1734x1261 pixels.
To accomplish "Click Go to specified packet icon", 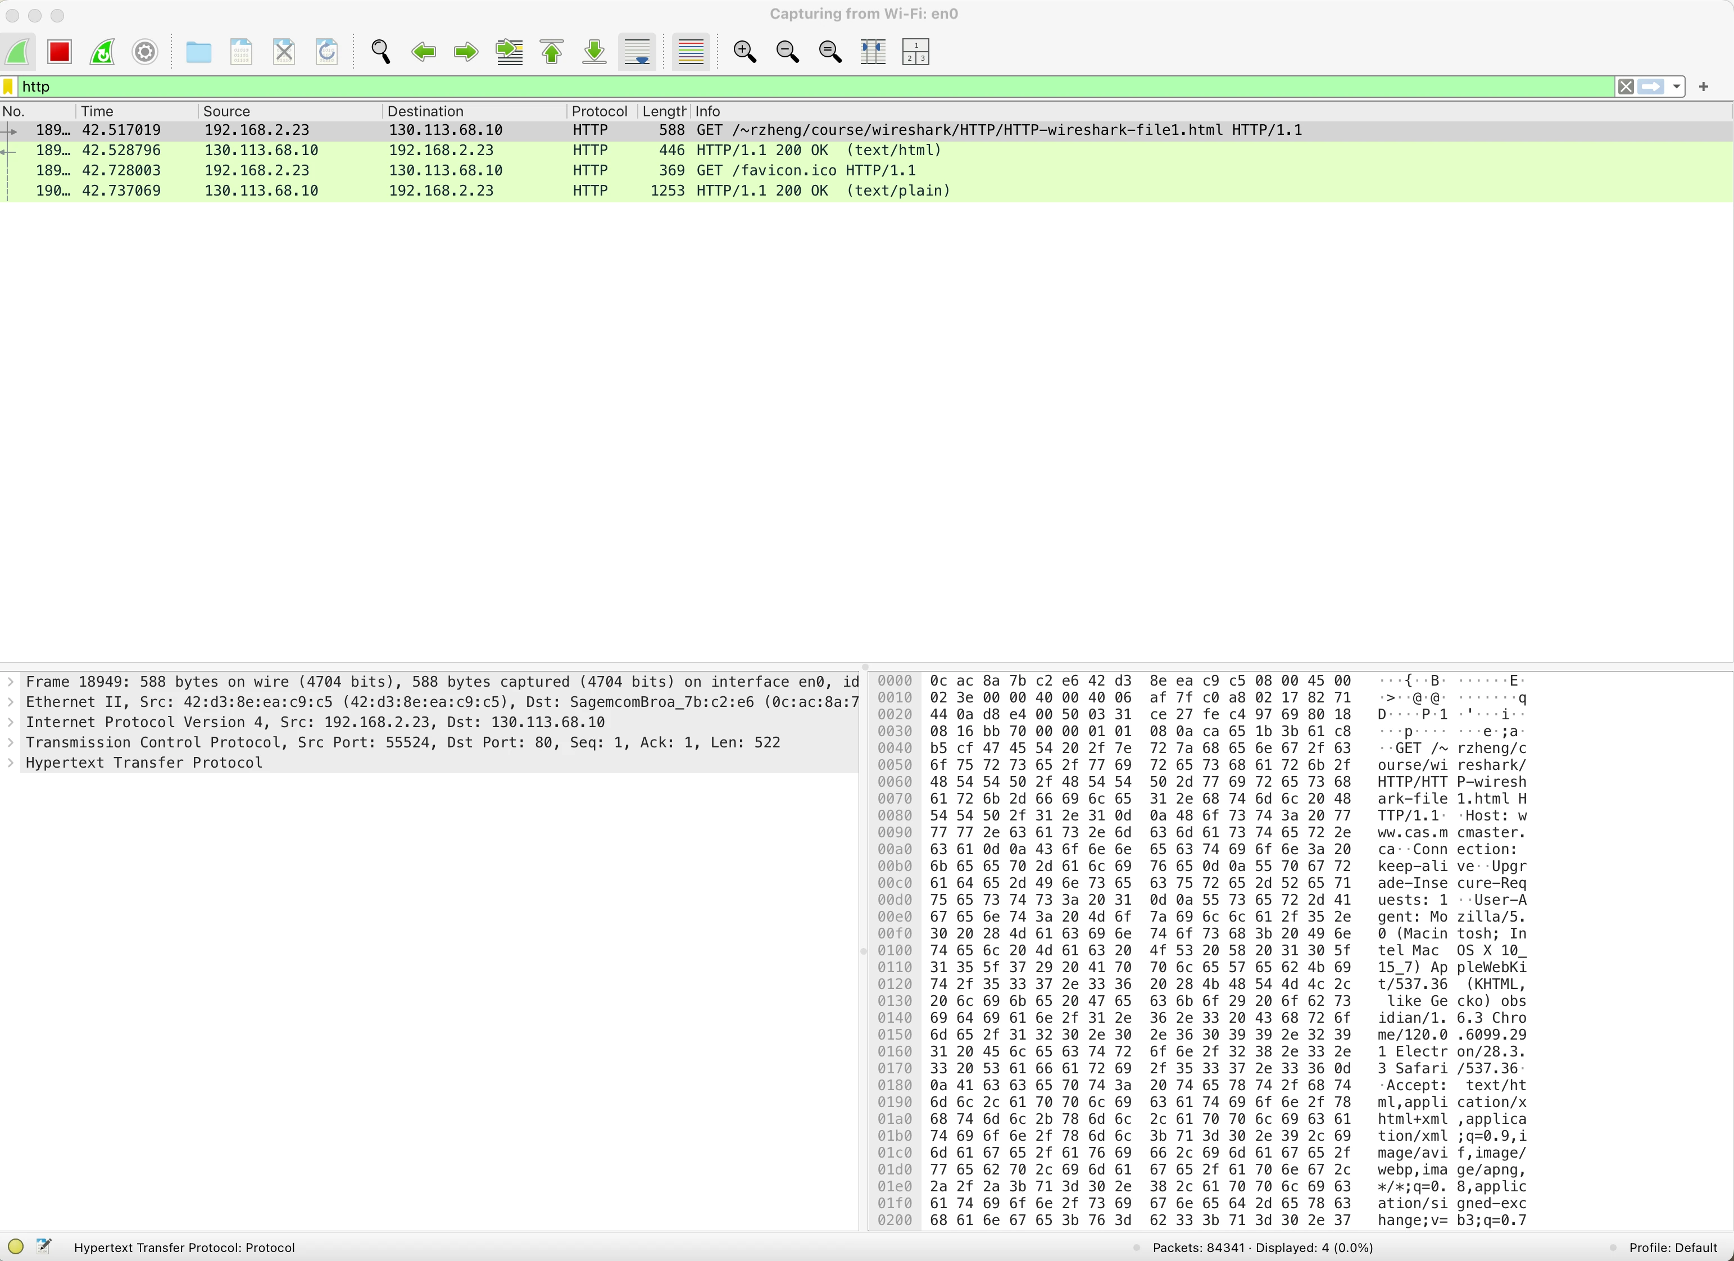I will (509, 52).
